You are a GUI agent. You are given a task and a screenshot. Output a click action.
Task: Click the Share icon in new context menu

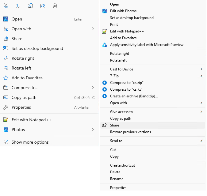click(x=6, y=39)
